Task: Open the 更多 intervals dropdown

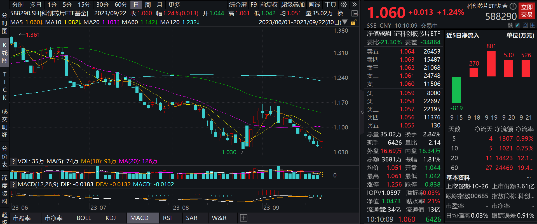Action: pos(174,5)
